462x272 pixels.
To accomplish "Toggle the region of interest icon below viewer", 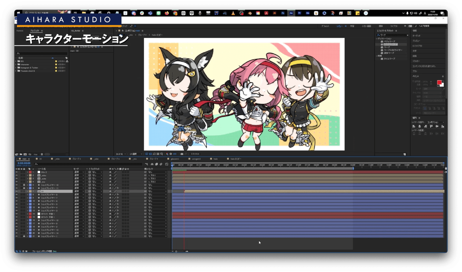I will [158, 154].
